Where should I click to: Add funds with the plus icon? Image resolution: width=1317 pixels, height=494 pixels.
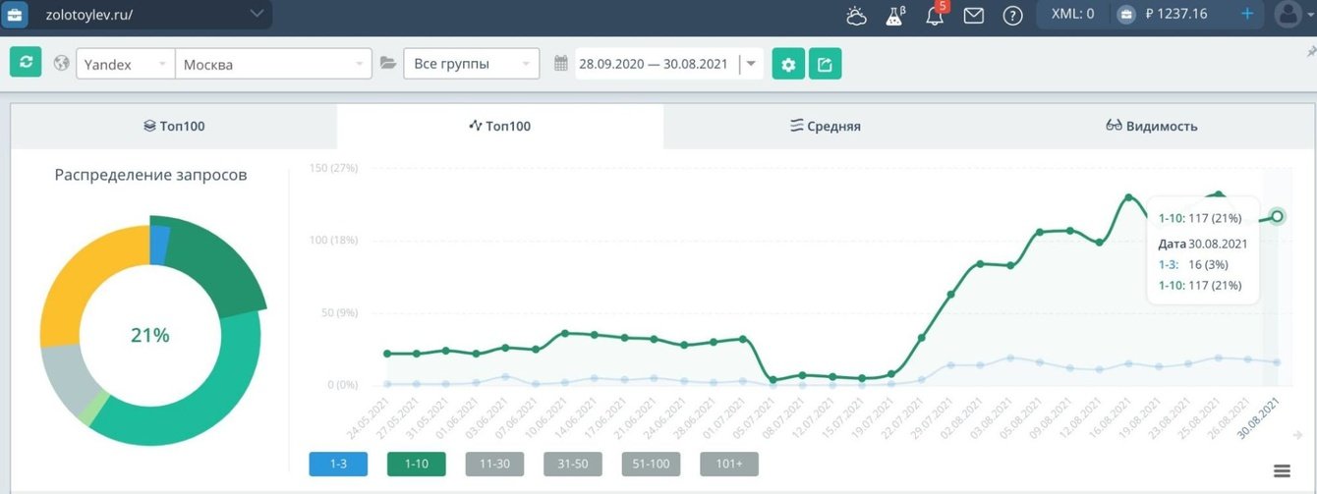coord(1247,14)
